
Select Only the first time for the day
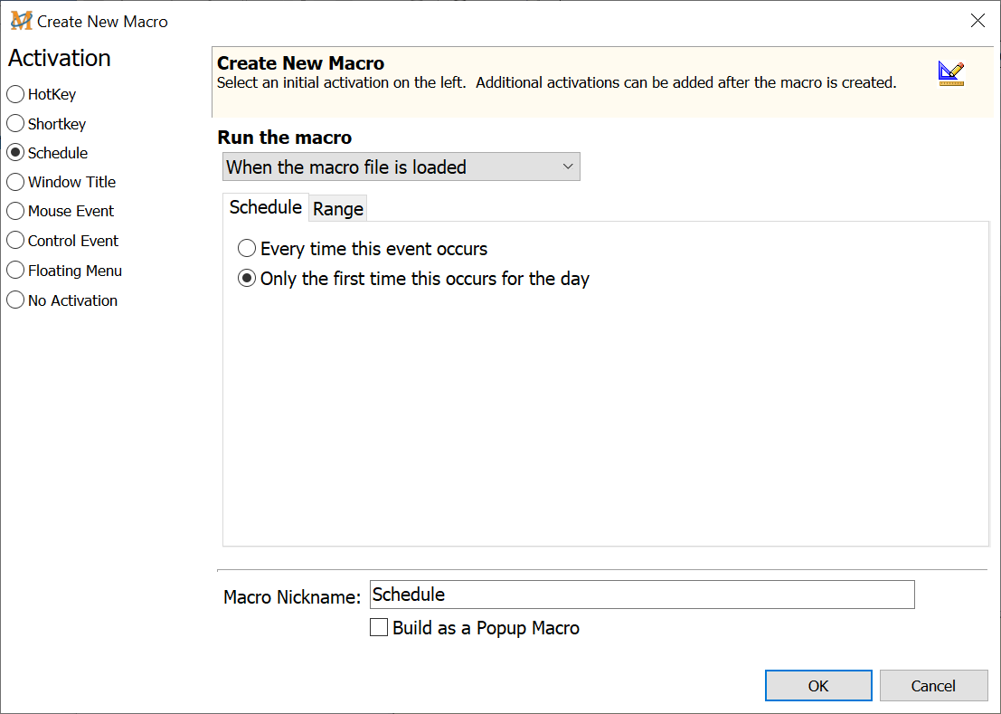pyautogui.click(x=247, y=279)
